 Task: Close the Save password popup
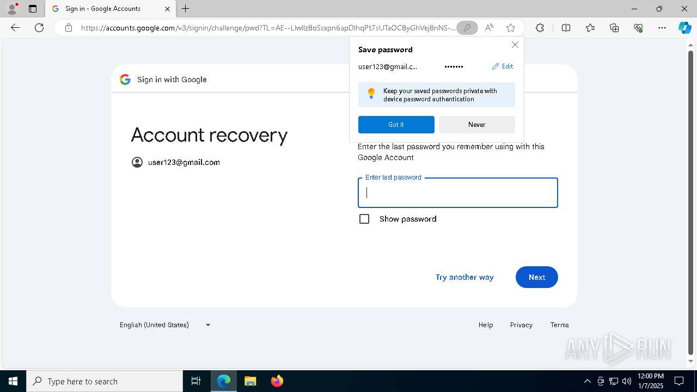click(515, 45)
